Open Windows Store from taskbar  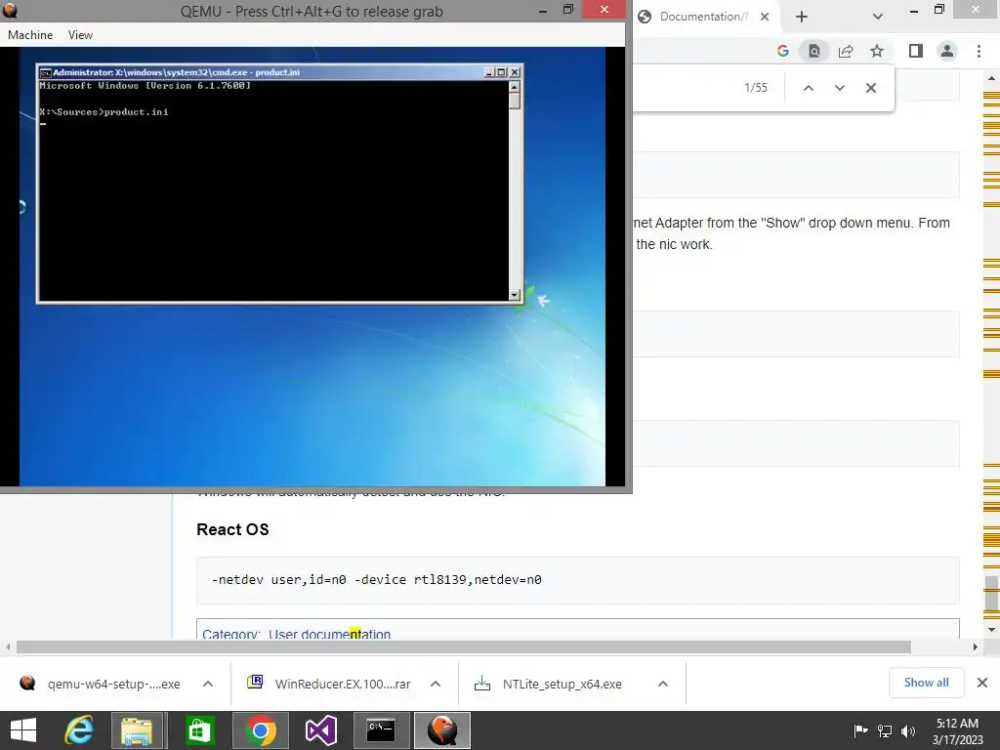point(199,730)
